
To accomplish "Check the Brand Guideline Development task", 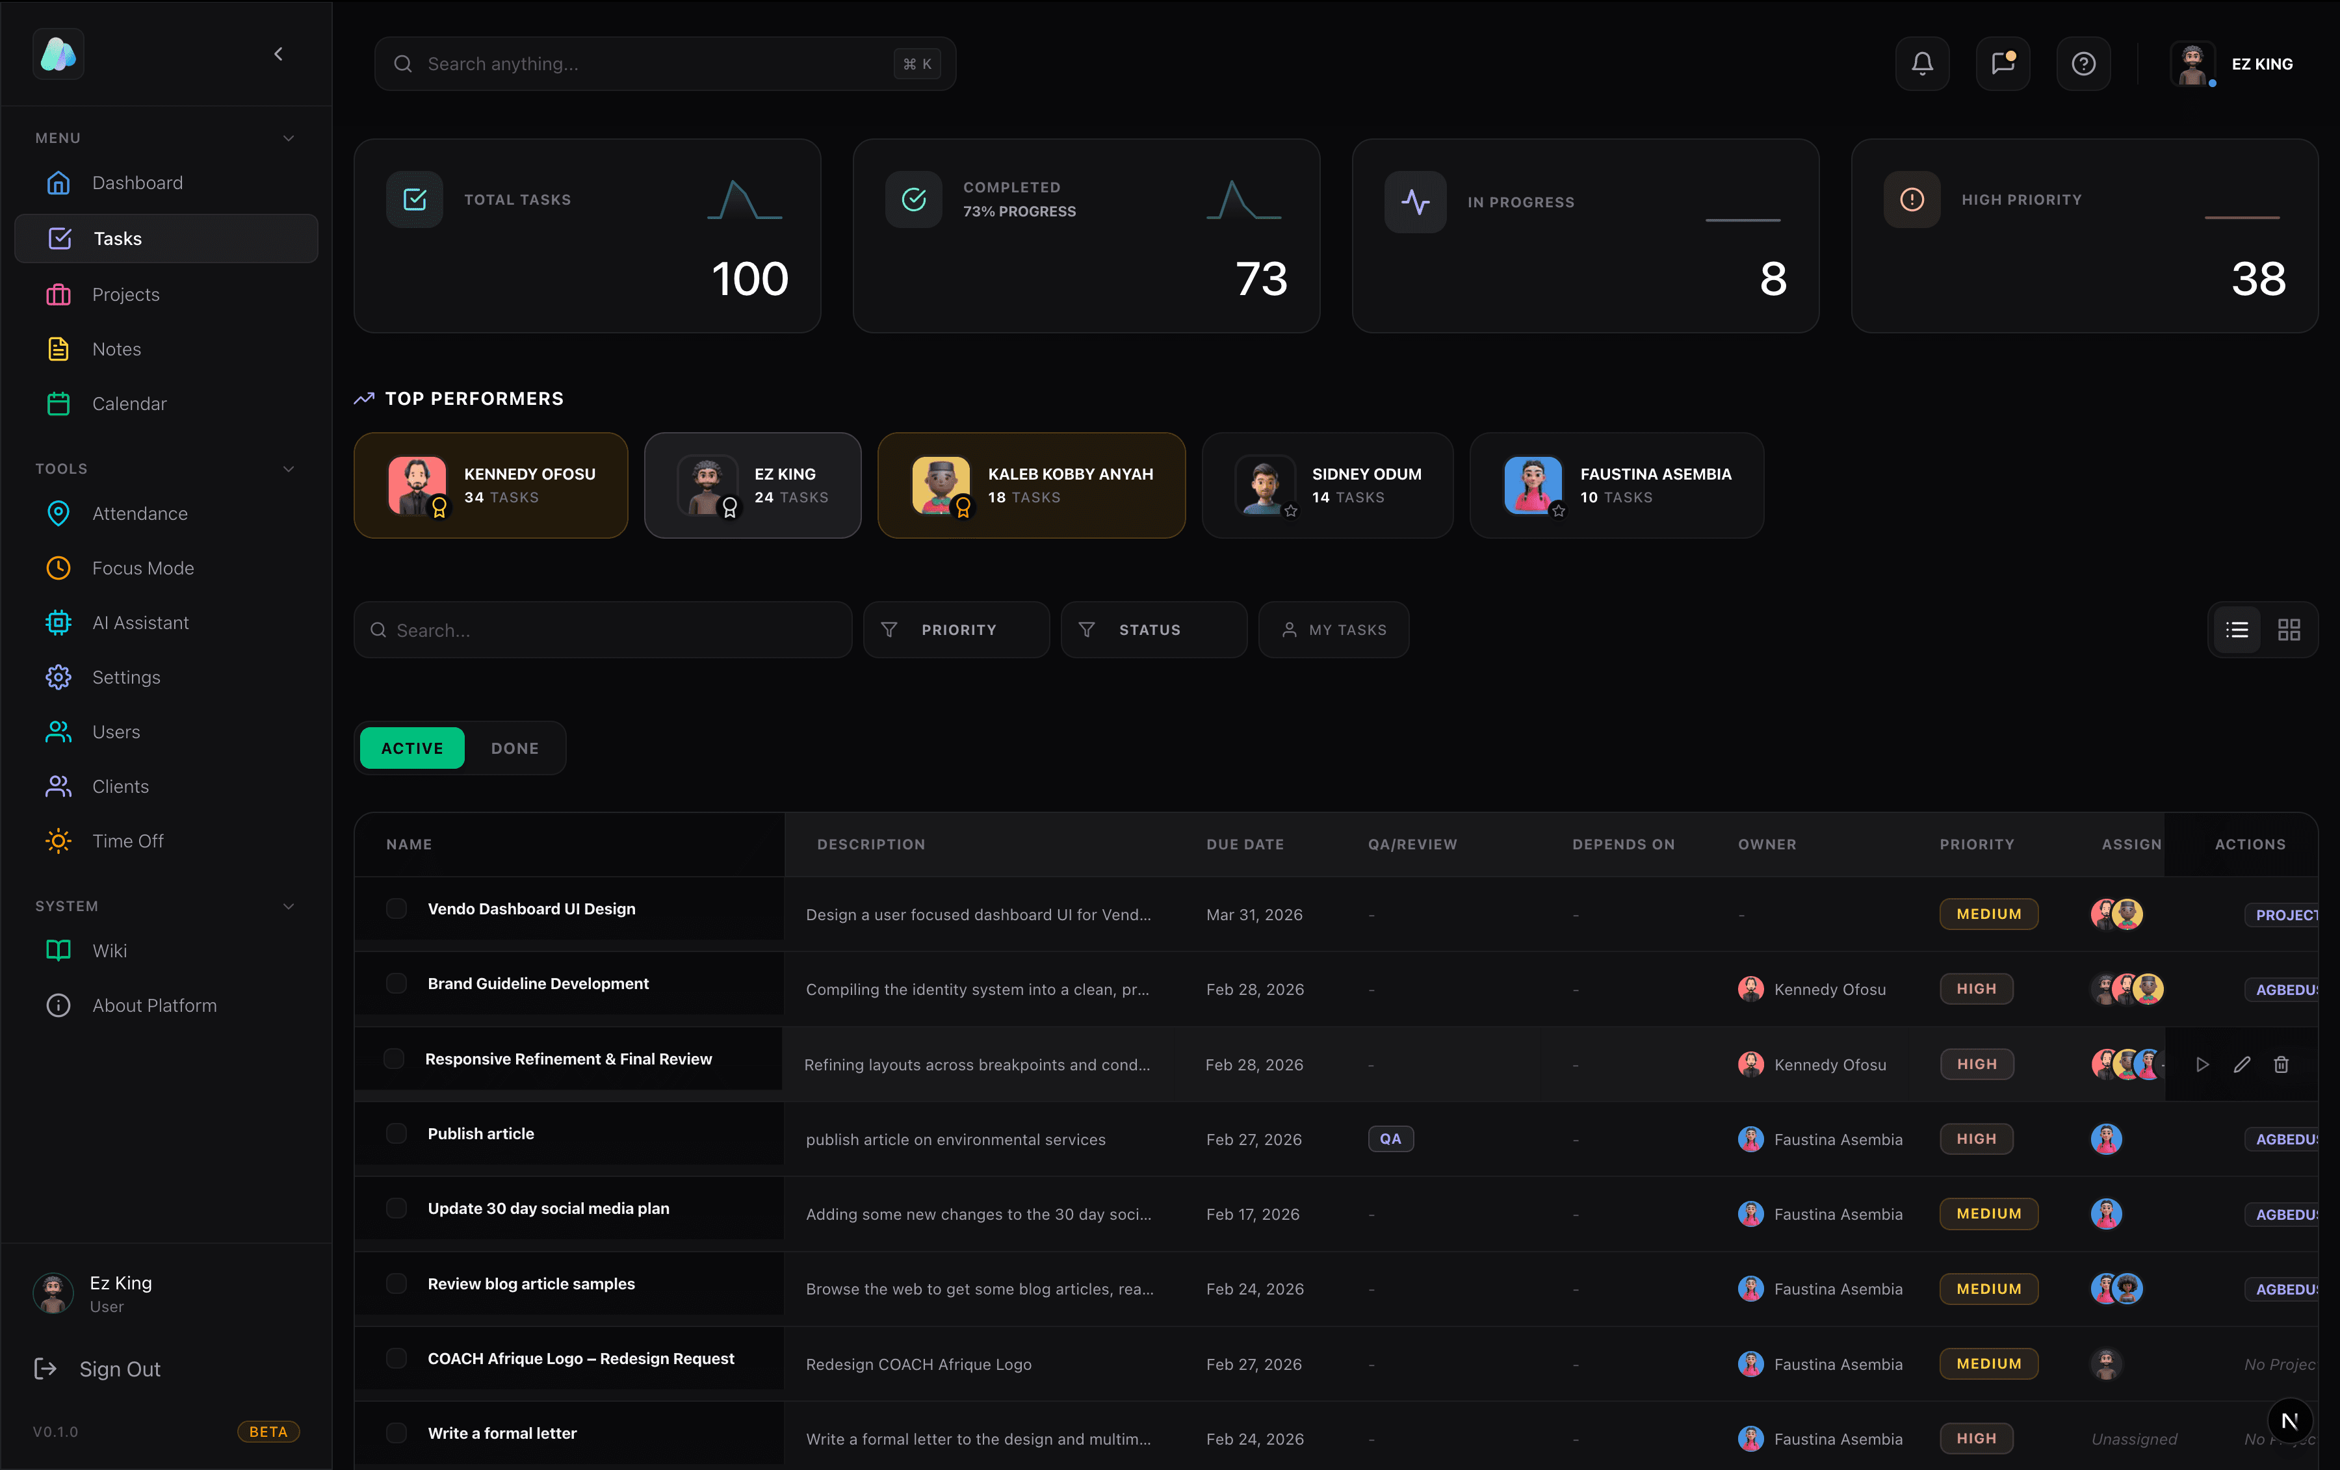I will (x=395, y=983).
